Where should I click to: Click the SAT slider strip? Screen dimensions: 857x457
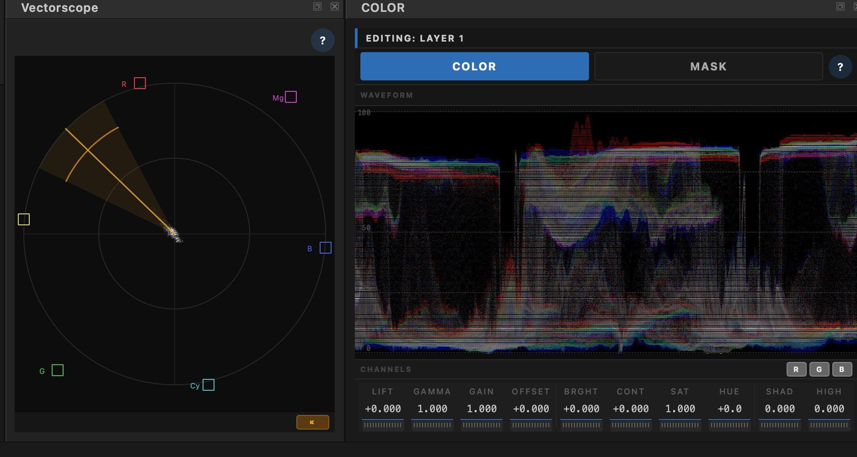point(680,425)
